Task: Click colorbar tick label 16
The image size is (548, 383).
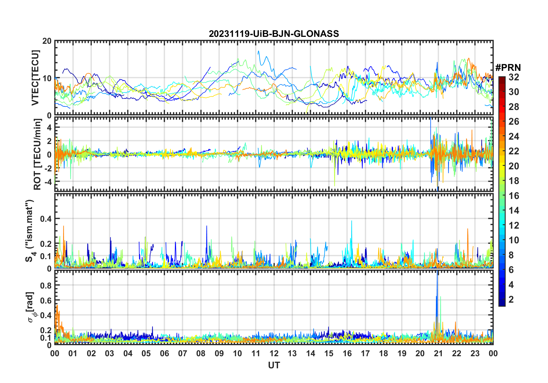Action: [x=514, y=196]
